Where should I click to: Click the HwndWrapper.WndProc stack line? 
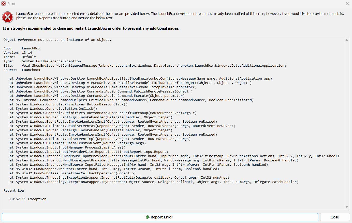pyautogui.click(x=114, y=169)
